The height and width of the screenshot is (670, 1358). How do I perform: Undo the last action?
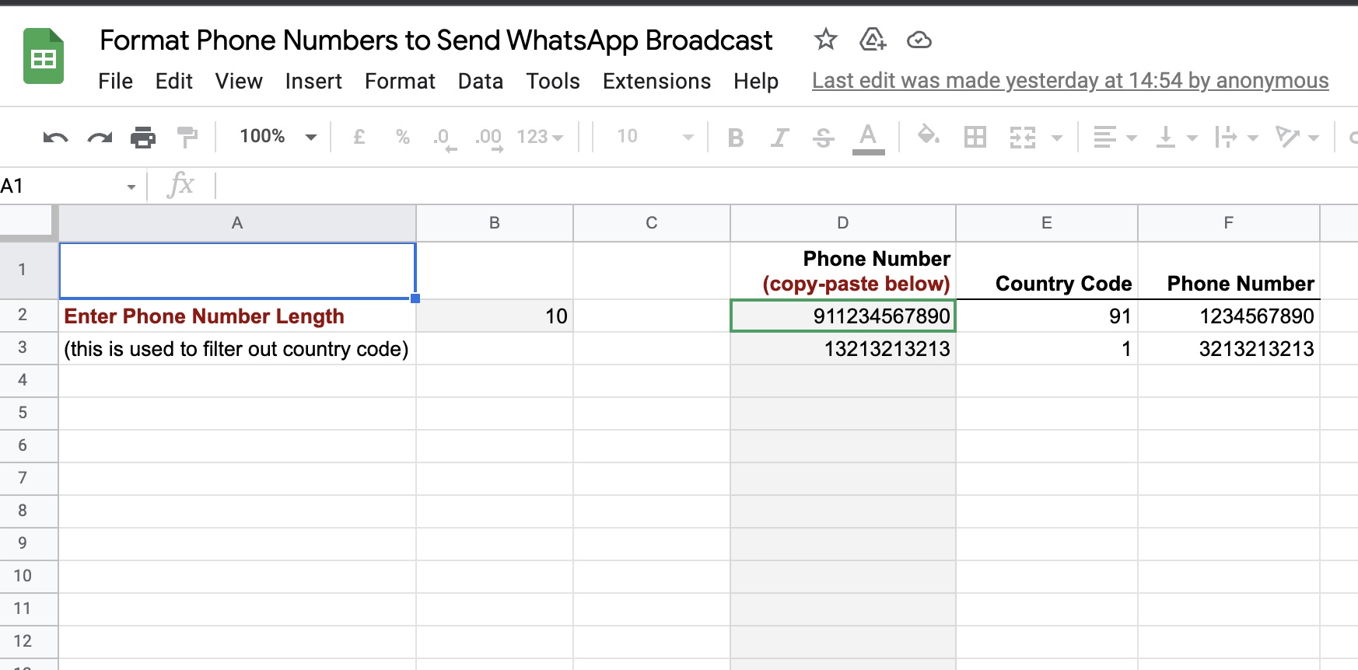click(x=55, y=138)
